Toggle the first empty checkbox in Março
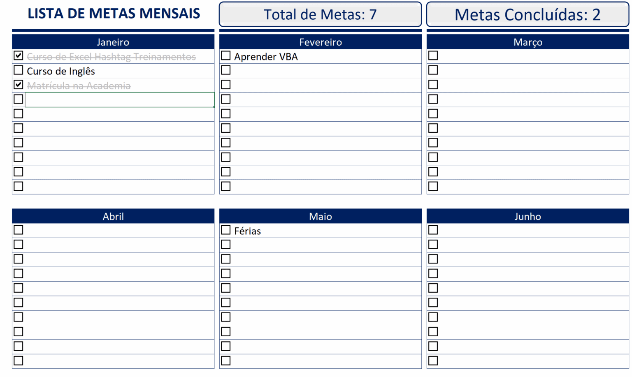Viewport: 632px width, 377px height. [x=433, y=55]
